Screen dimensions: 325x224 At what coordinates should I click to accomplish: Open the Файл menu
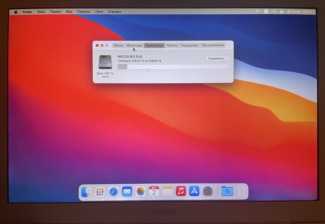(41, 12)
